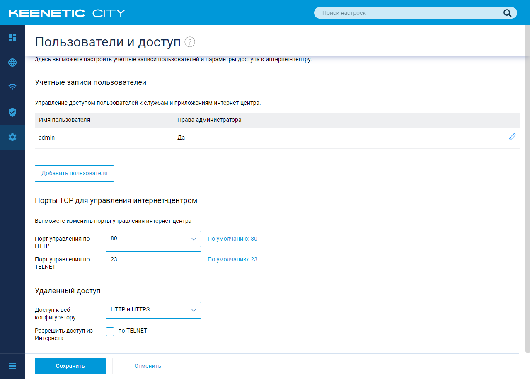Click the Сохранить button

click(70, 366)
